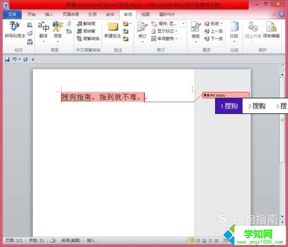The height and width of the screenshot is (247, 288).
Task: Expand the 修订 dropdown arrow
Action: (143, 42)
